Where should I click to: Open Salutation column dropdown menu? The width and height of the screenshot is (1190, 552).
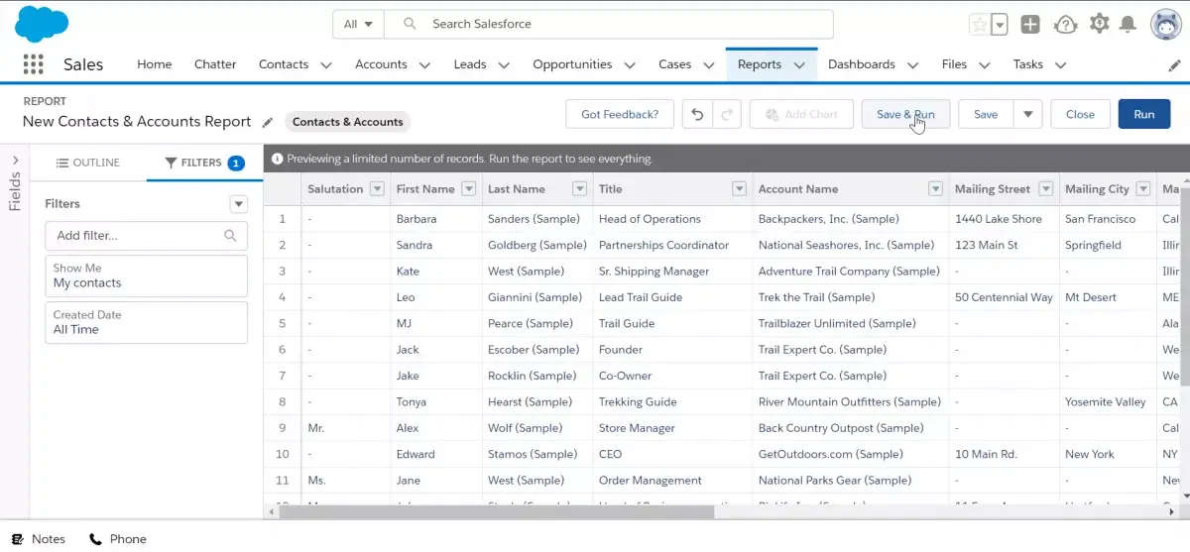[377, 189]
